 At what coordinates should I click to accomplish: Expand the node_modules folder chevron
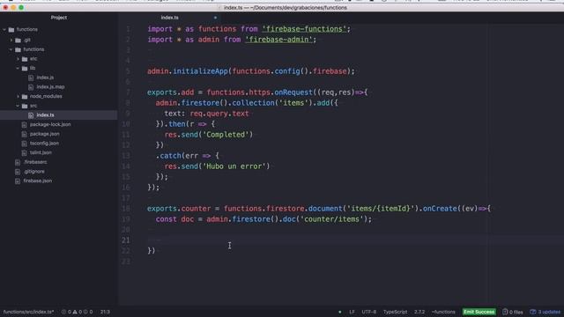18,96
